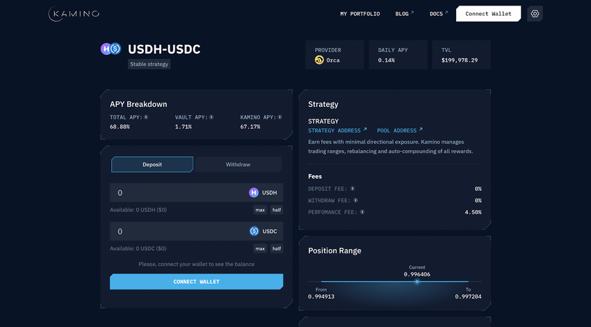Viewport: 591px width, 327px height.
Task: Click the Kamino logo
Action: pos(74,14)
